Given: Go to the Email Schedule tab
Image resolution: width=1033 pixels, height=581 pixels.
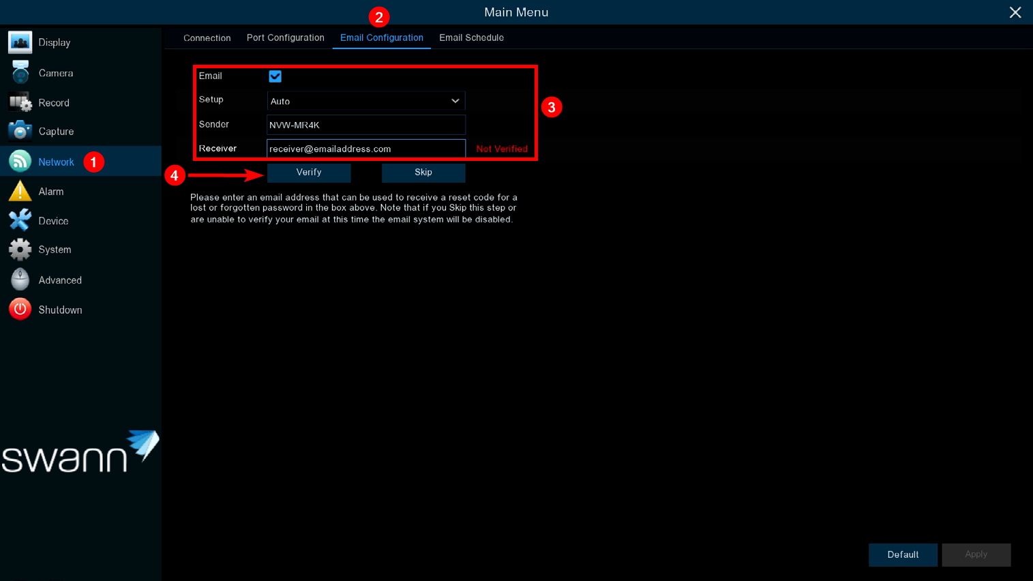Looking at the screenshot, I should [471, 38].
